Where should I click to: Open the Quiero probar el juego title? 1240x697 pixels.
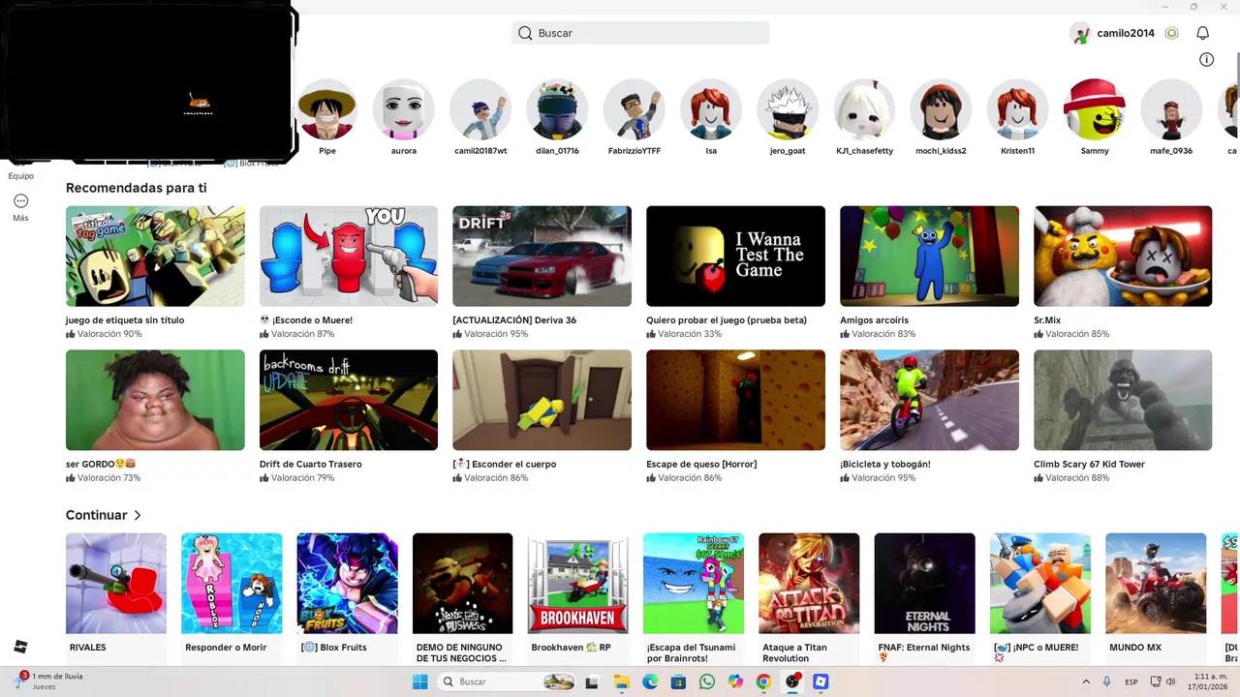coord(727,319)
